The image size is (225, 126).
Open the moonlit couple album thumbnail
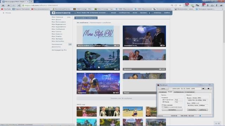(144, 36)
